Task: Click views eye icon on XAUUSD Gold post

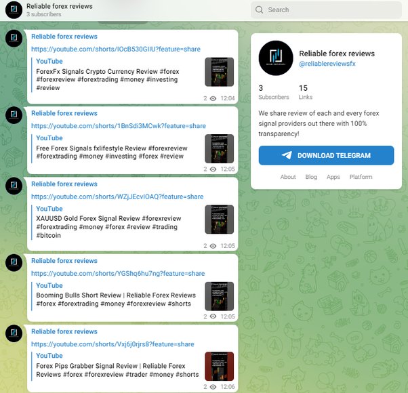Action: point(213,246)
